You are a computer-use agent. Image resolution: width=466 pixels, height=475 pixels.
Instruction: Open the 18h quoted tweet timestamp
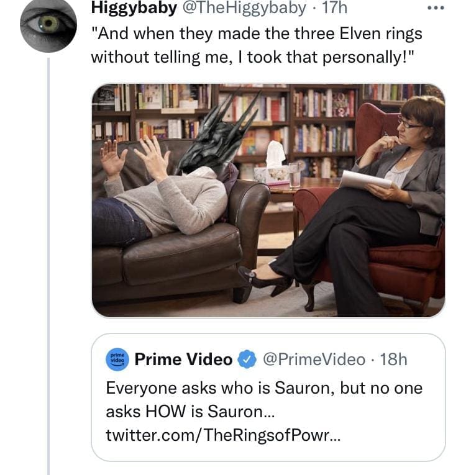pos(393,360)
